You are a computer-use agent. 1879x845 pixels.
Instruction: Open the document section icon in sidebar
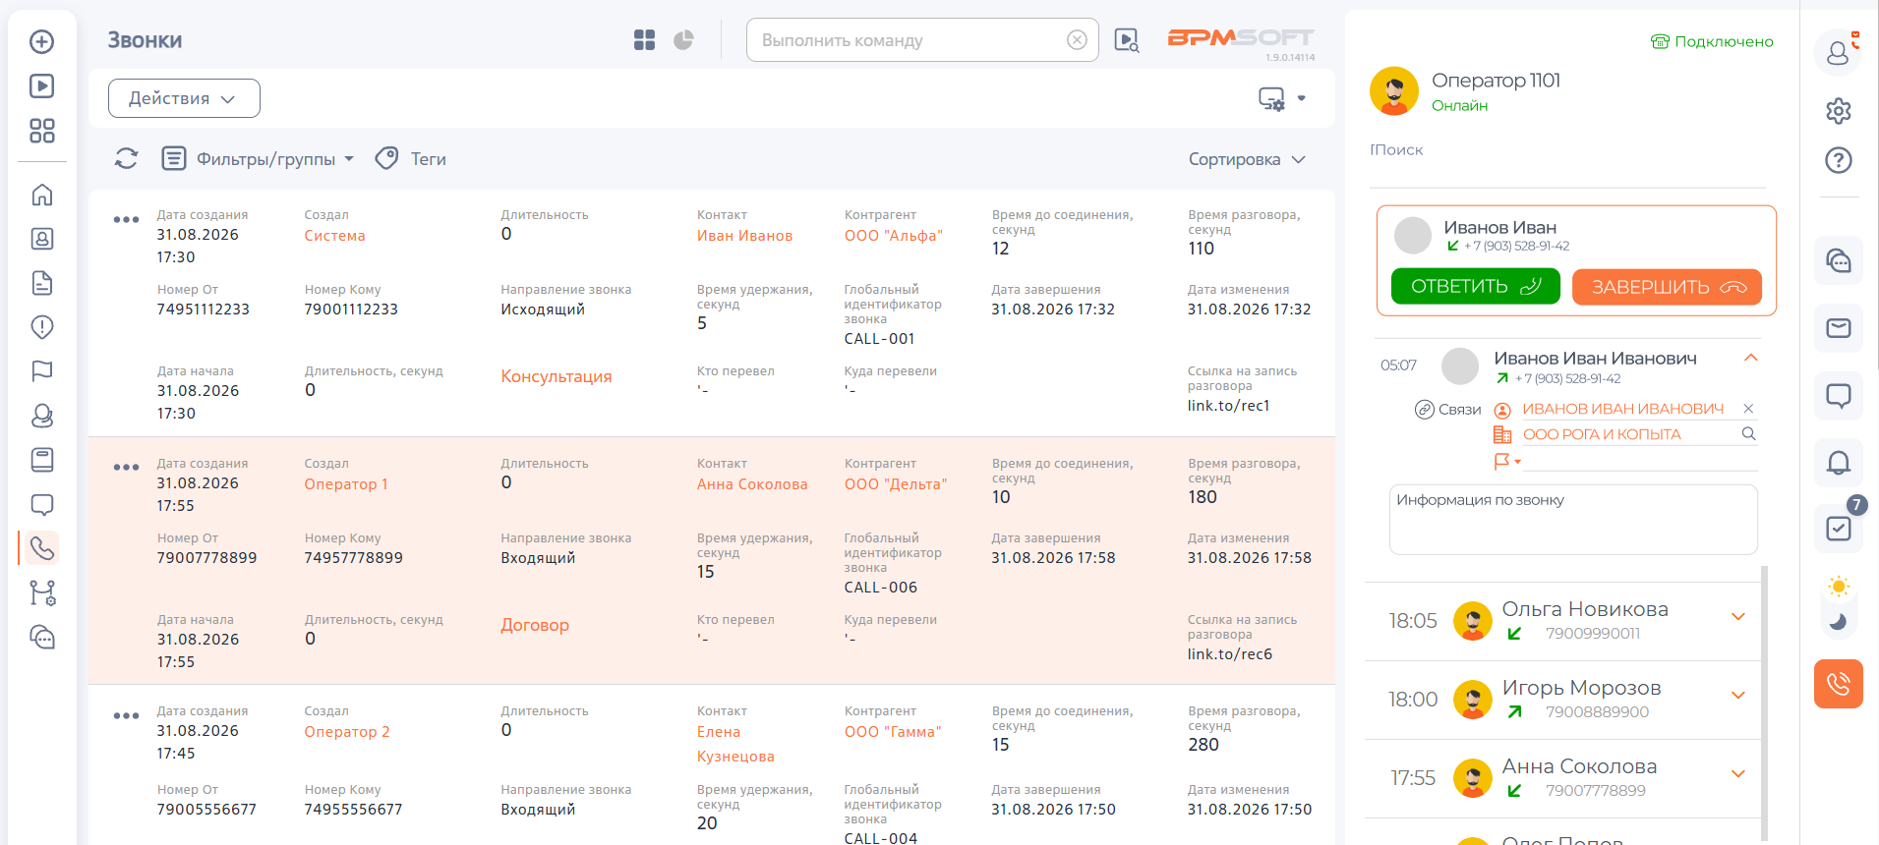41,283
